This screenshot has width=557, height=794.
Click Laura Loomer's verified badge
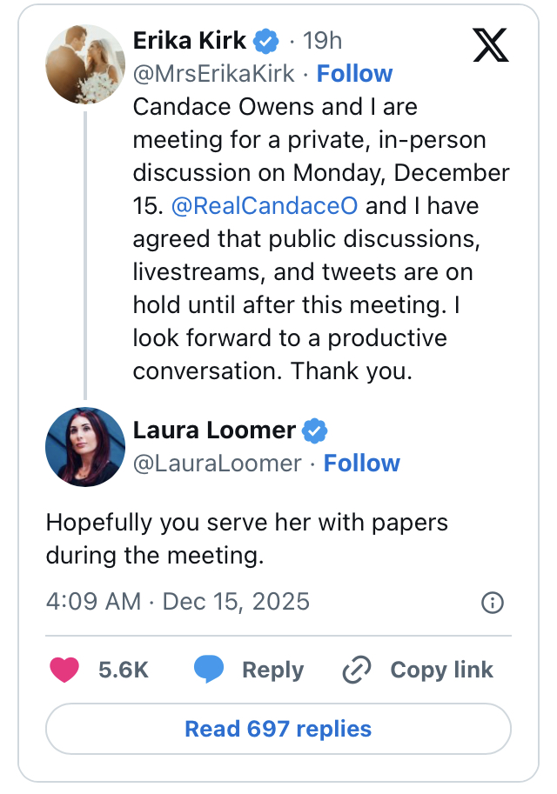click(314, 430)
